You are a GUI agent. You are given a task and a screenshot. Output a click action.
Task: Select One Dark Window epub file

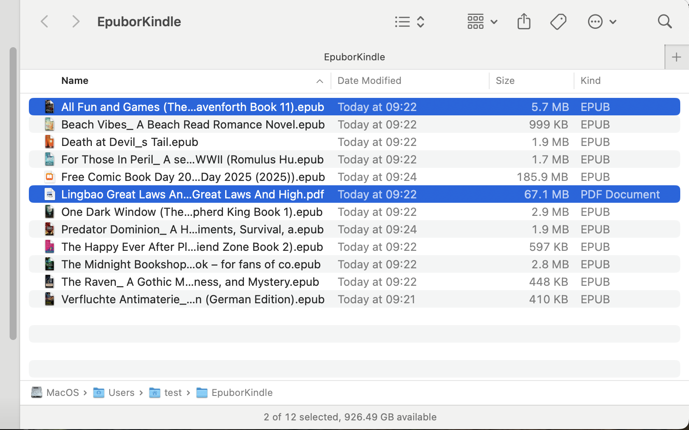point(192,212)
